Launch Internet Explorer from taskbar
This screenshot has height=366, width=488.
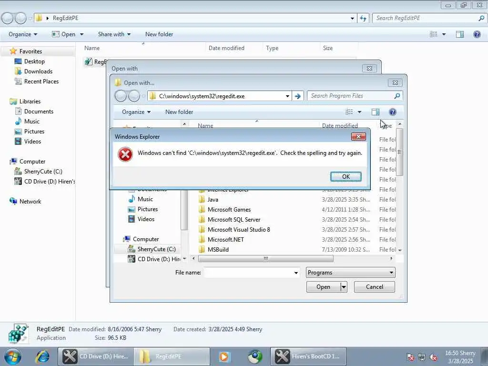pyautogui.click(x=42, y=356)
